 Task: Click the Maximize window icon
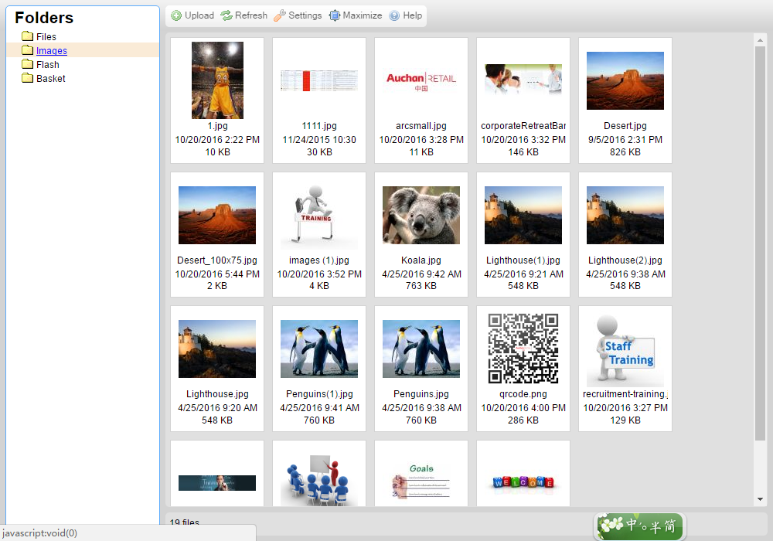[334, 15]
